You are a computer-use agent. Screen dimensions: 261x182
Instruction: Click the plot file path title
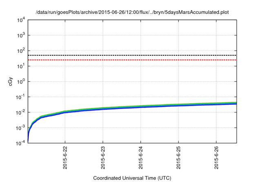point(132,12)
